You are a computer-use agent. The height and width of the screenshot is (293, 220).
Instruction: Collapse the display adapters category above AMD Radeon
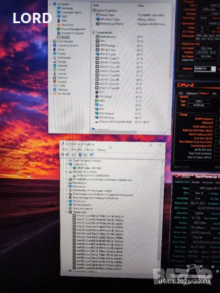(66, 164)
